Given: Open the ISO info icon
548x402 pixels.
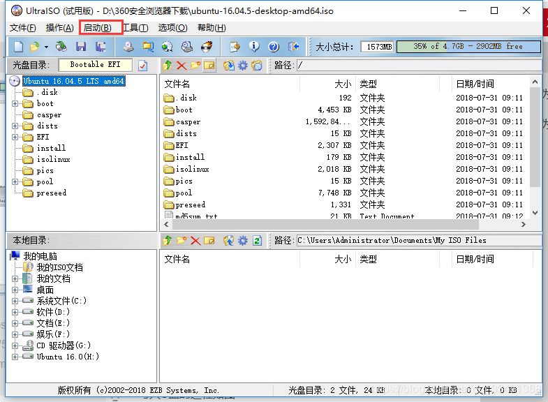Looking at the screenshot, I should tap(254, 47).
